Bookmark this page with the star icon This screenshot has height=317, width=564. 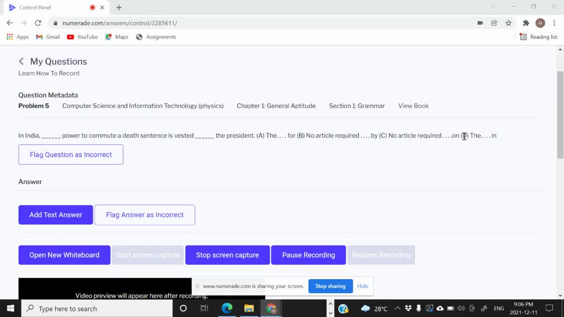pos(508,23)
